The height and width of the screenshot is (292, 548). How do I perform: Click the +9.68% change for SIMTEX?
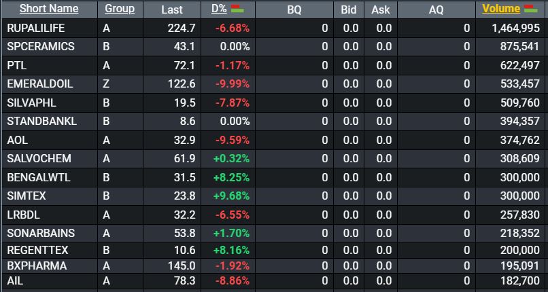[x=232, y=196]
